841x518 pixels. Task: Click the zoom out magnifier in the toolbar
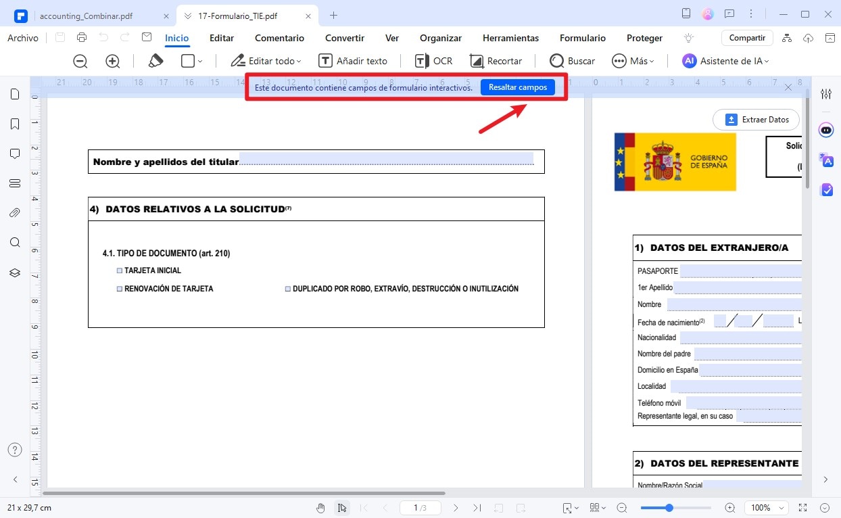click(80, 61)
